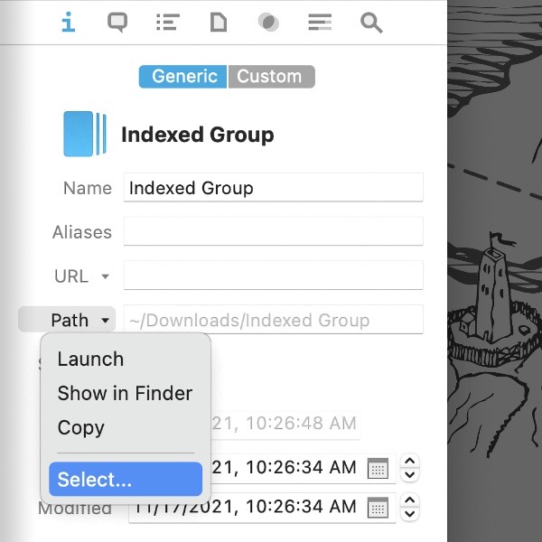
Task: Open the Concordance overlapping circles inspector
Action: point(268,23)
